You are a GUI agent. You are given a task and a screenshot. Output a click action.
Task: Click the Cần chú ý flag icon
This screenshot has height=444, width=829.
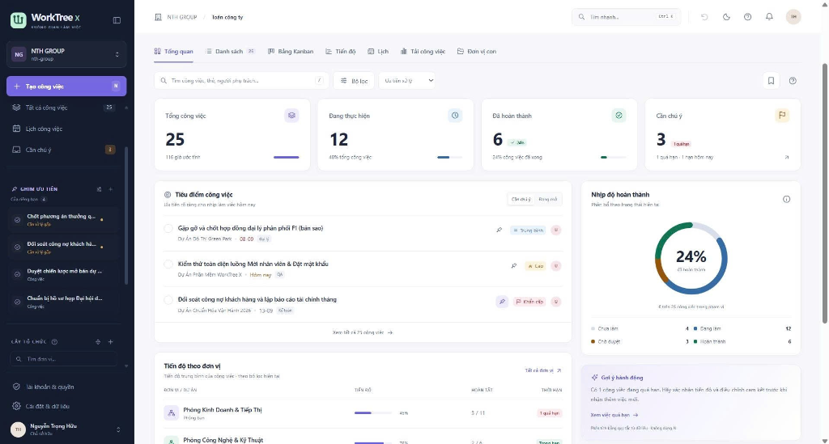(x=782, y=116)
